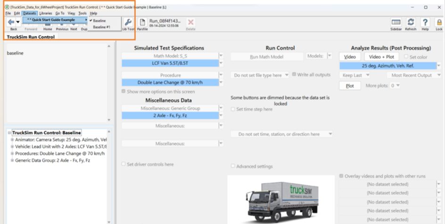Refresh the screen with Refresh icon
445x224 pixels.
point(411,23)
